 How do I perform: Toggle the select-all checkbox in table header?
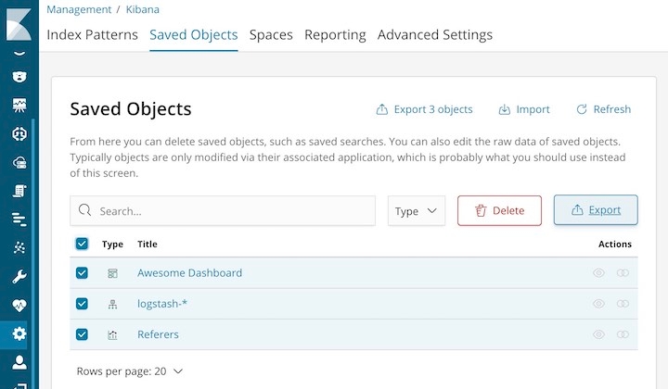click(x=82, y=244)
